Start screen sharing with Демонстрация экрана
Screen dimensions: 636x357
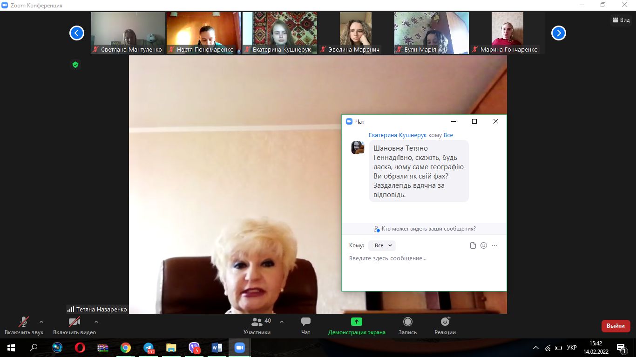(x=357, y=325)
